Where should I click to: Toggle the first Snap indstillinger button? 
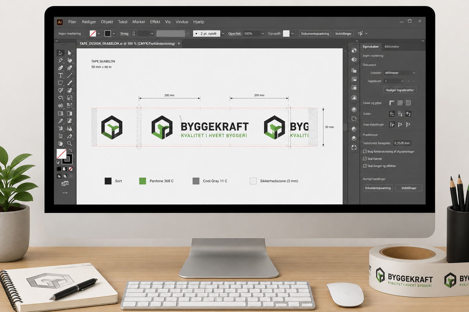pyautogui.click(x=392, y=125)
